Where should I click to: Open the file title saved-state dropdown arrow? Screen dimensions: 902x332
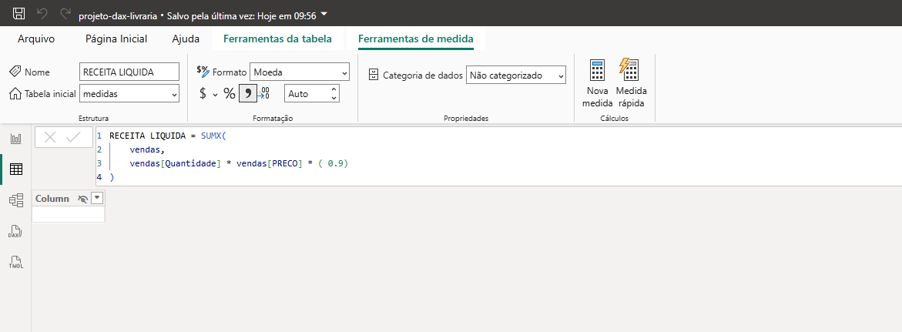click(324, 14)
